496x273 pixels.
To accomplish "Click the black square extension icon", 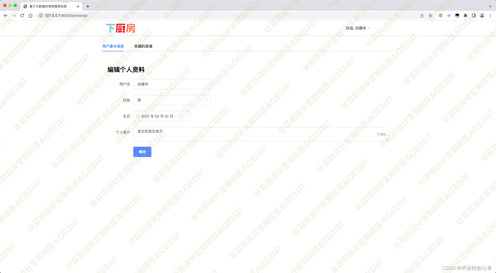I will pos(457,15).
